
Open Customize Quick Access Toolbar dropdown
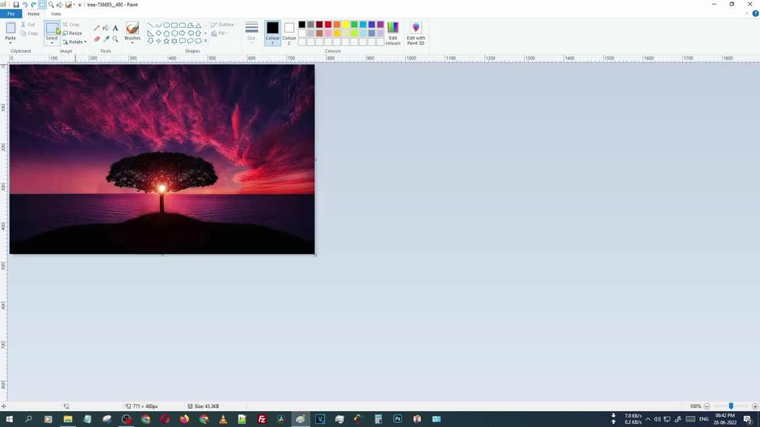click(x=80, y=5)
